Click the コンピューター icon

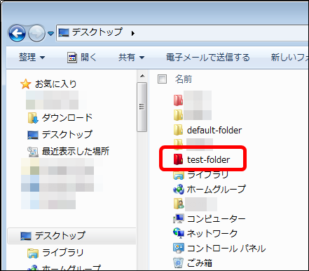(179, 218)
